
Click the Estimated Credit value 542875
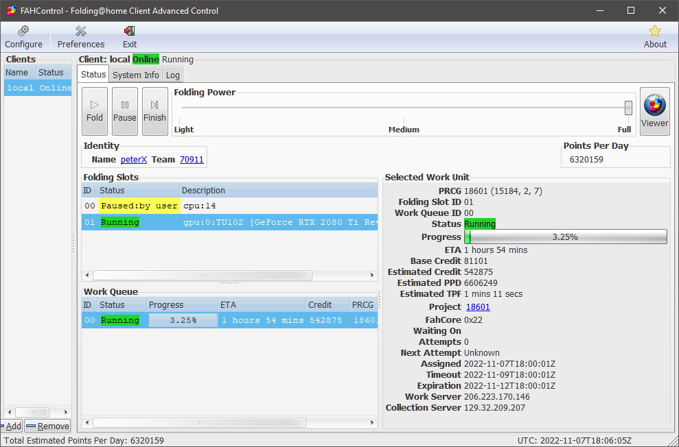pyautogui.click(x=479, y=272)
